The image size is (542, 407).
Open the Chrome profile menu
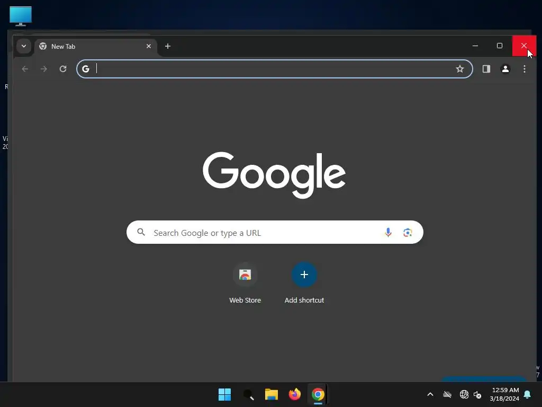(x=505, y=69)
